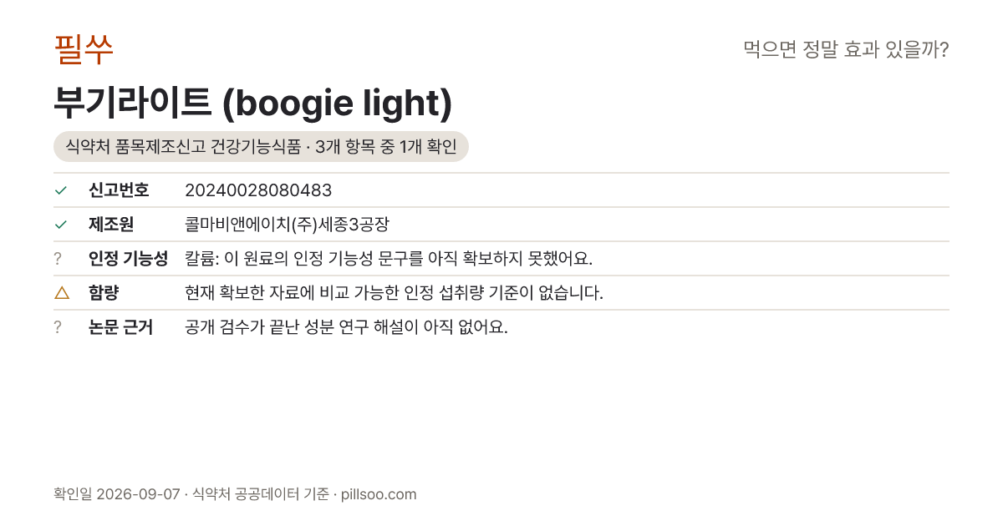
Task: Click the 식약처 품목제조신고 건강기능식품 status badge
Action: [x=261, y=147]
